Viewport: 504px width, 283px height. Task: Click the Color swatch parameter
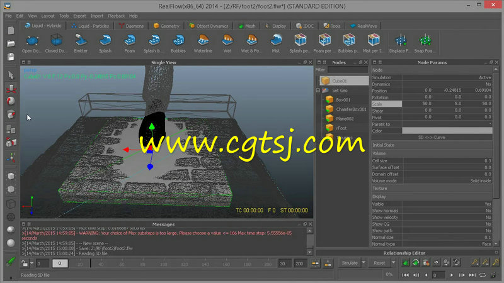coord(447,131)
